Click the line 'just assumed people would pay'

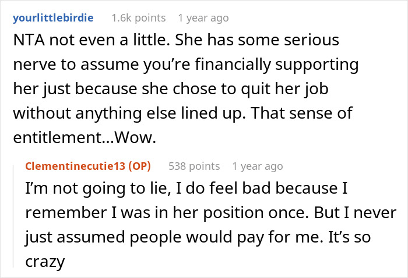tap(198, 237)
